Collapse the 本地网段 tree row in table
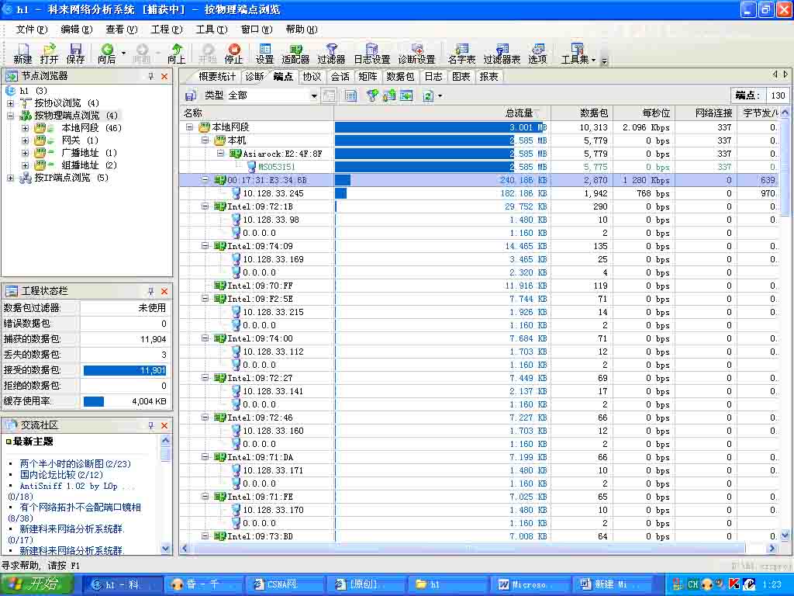 190,127
